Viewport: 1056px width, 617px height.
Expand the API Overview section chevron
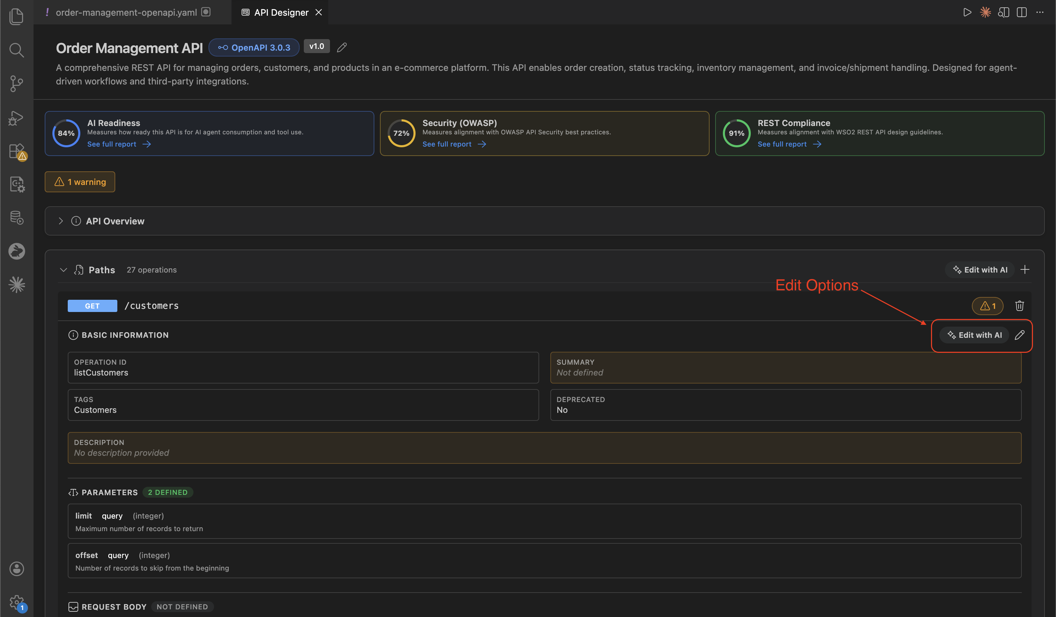point(61,221)
